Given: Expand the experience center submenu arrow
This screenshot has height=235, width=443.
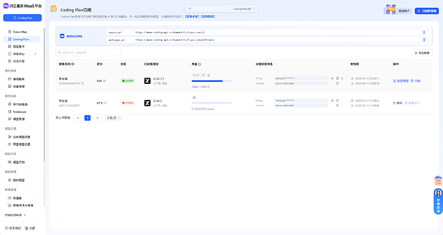Looking at the screenshot, I should coord(35,54).
